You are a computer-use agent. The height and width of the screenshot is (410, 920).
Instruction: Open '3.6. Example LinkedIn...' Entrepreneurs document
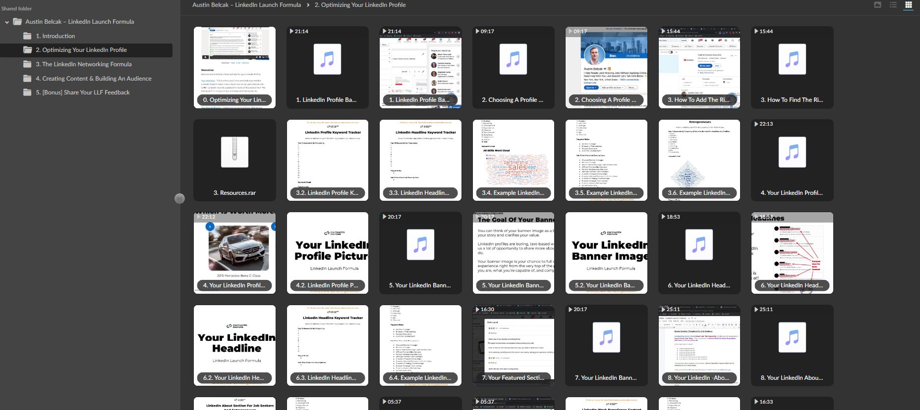699,160
